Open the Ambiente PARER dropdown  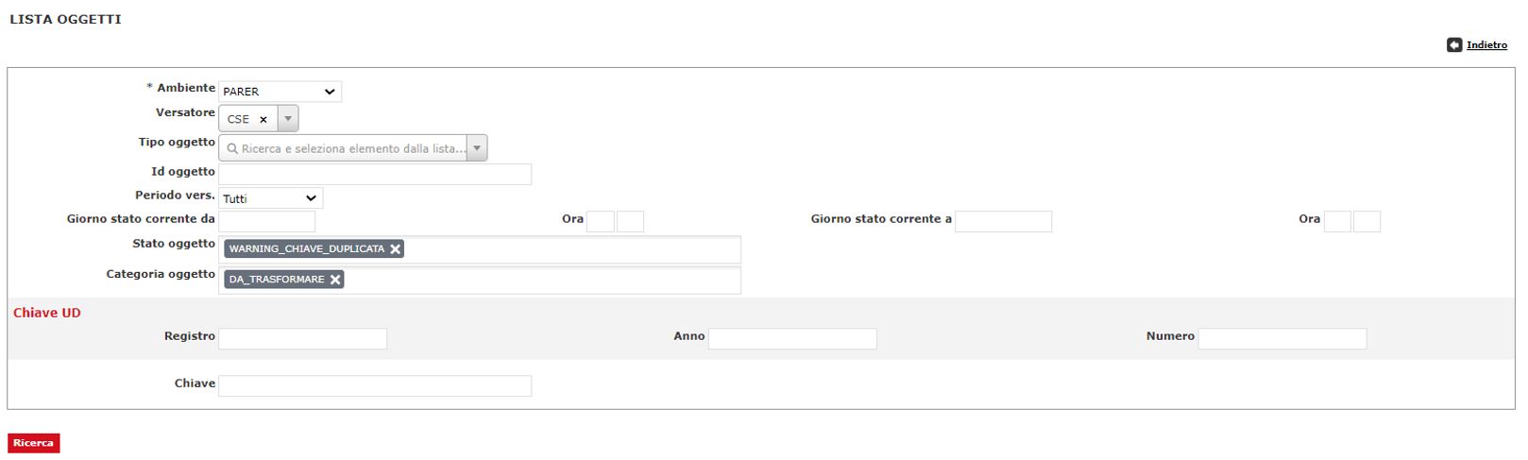(x=280, y=92)
